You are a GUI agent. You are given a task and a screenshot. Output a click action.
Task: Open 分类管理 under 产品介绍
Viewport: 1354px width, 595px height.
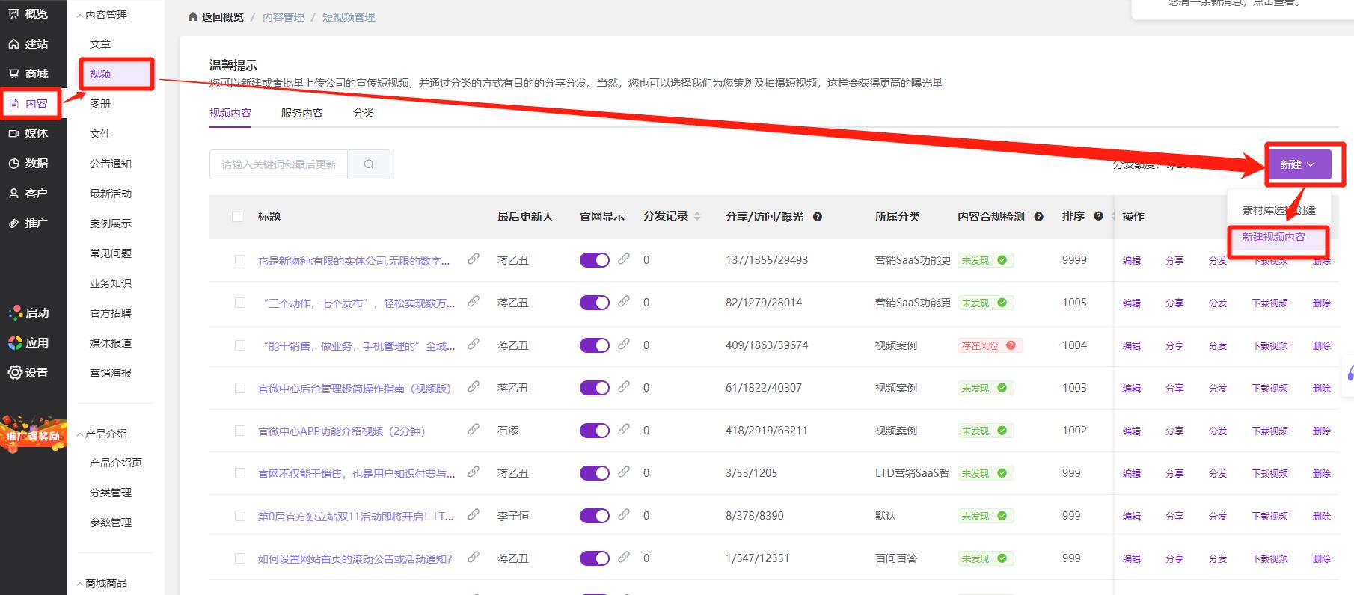pyautogui.click(x=111, y=493)
